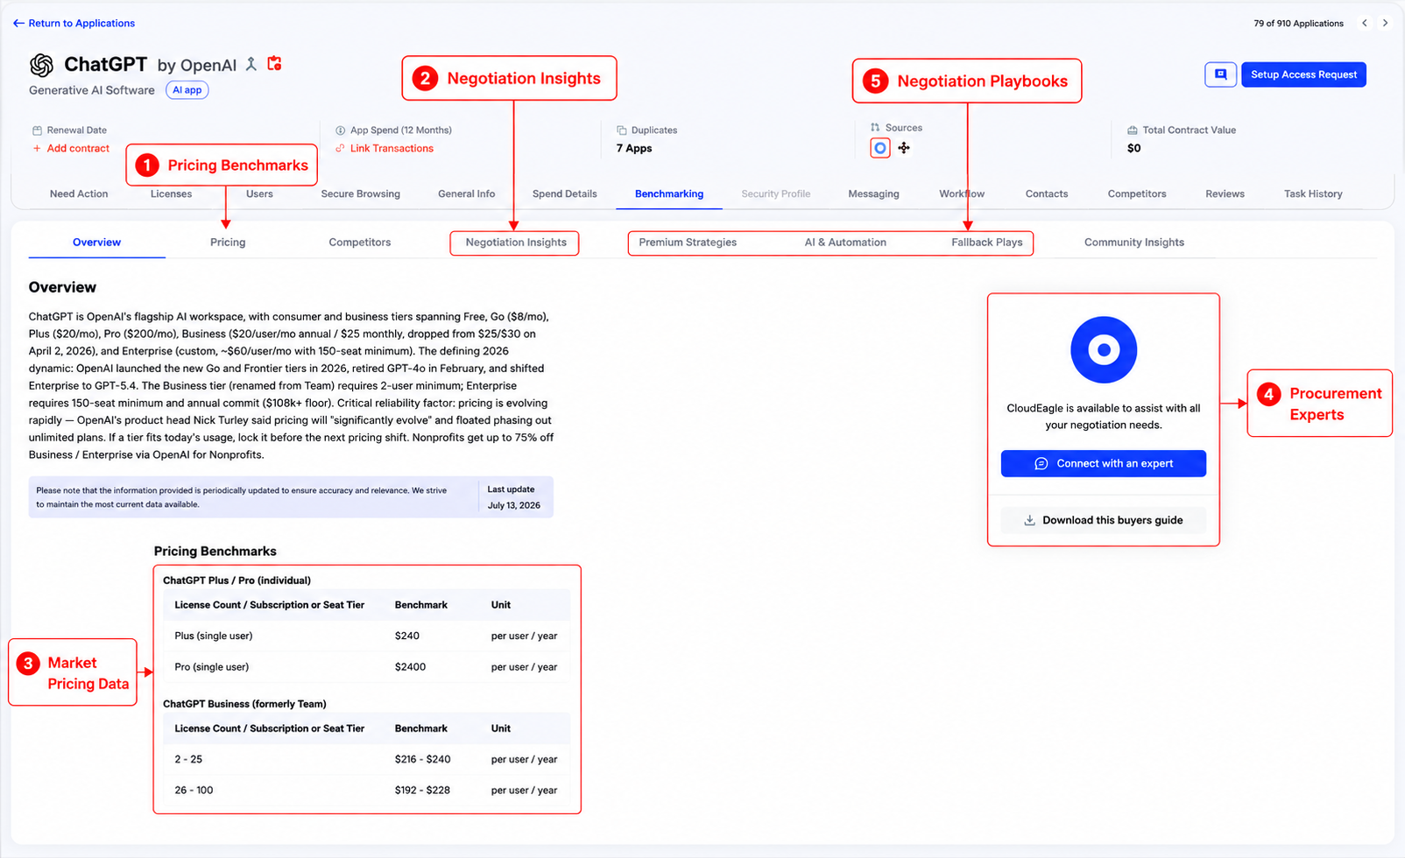Click the second source integration icon

point(904,148)
